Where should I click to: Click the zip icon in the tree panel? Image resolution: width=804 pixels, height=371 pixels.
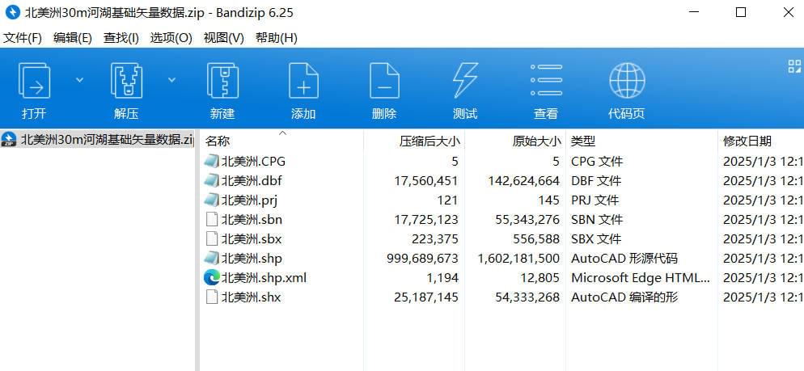pos(9,139)
